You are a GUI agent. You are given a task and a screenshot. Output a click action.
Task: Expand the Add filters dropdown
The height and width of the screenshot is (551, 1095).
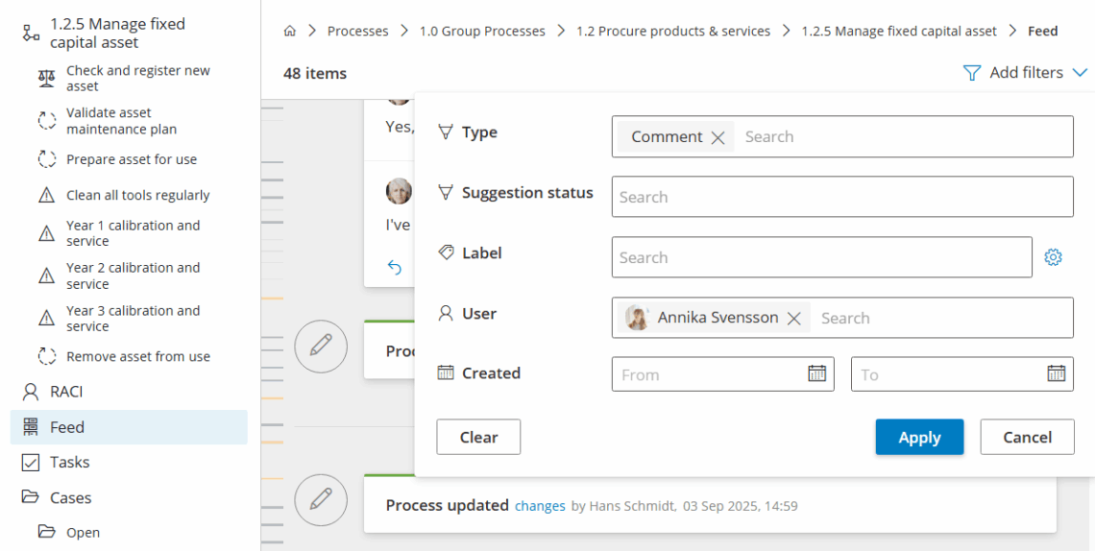1026,73
